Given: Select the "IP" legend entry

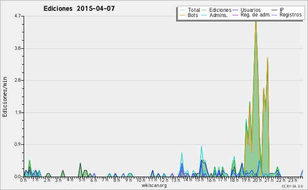Looking at the screenshot, I should 278,10.
